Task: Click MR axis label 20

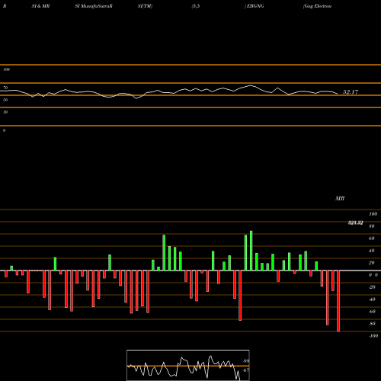Action: tap(372, 263)
